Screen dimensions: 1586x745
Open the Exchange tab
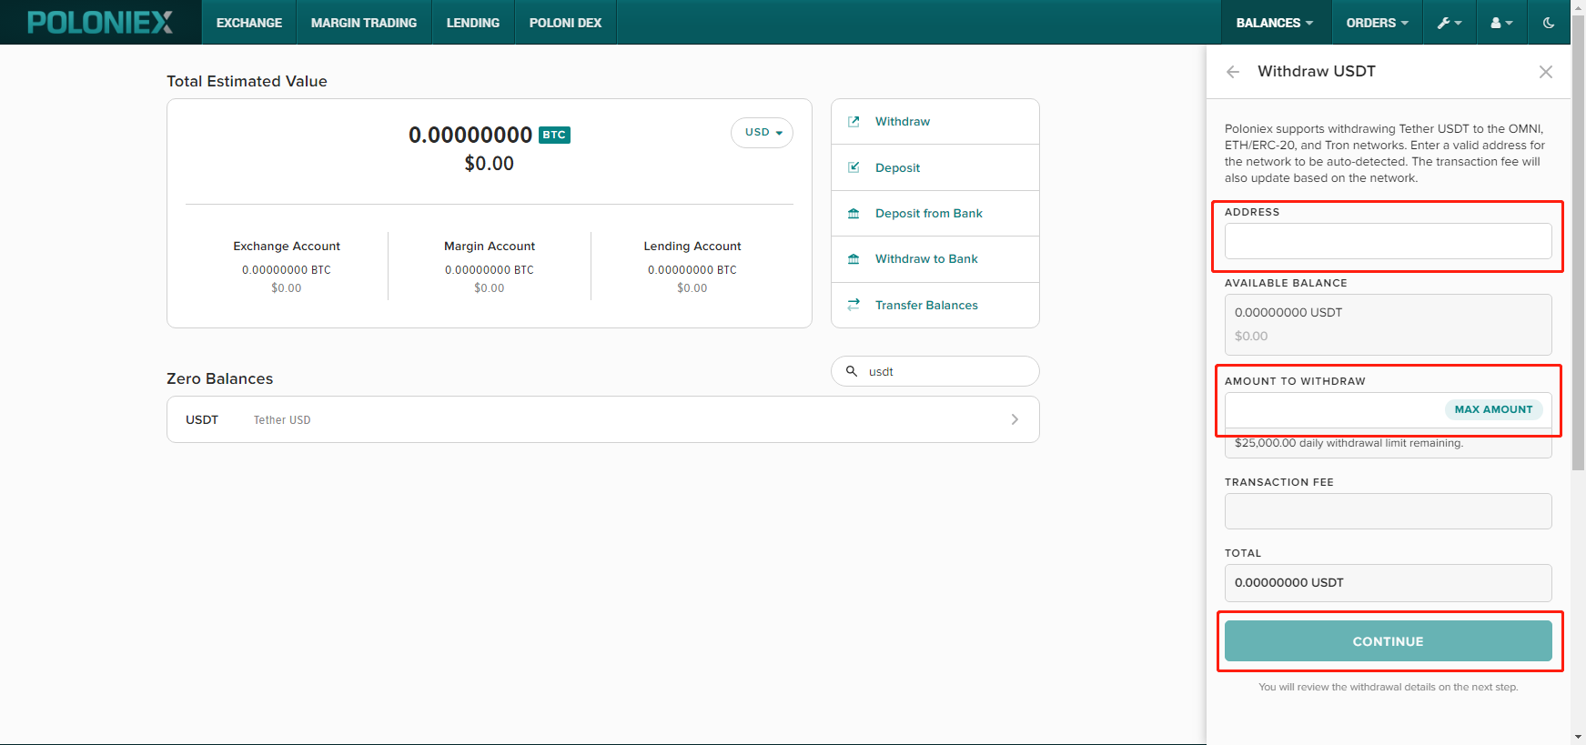point(249,22)
